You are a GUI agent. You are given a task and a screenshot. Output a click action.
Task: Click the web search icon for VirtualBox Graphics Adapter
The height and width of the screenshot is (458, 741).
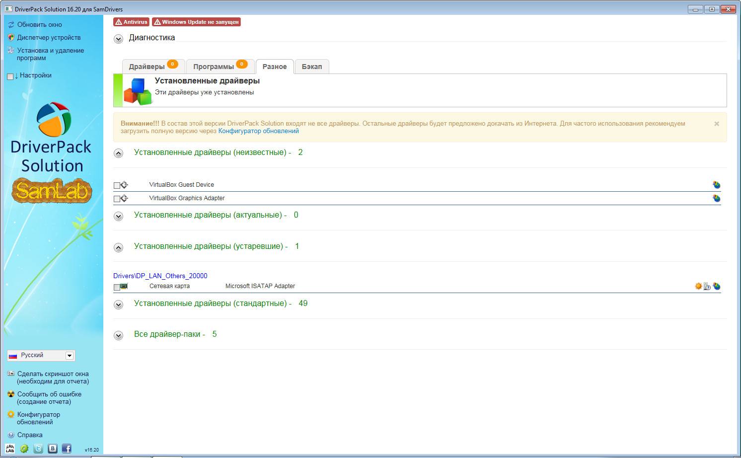717,198
